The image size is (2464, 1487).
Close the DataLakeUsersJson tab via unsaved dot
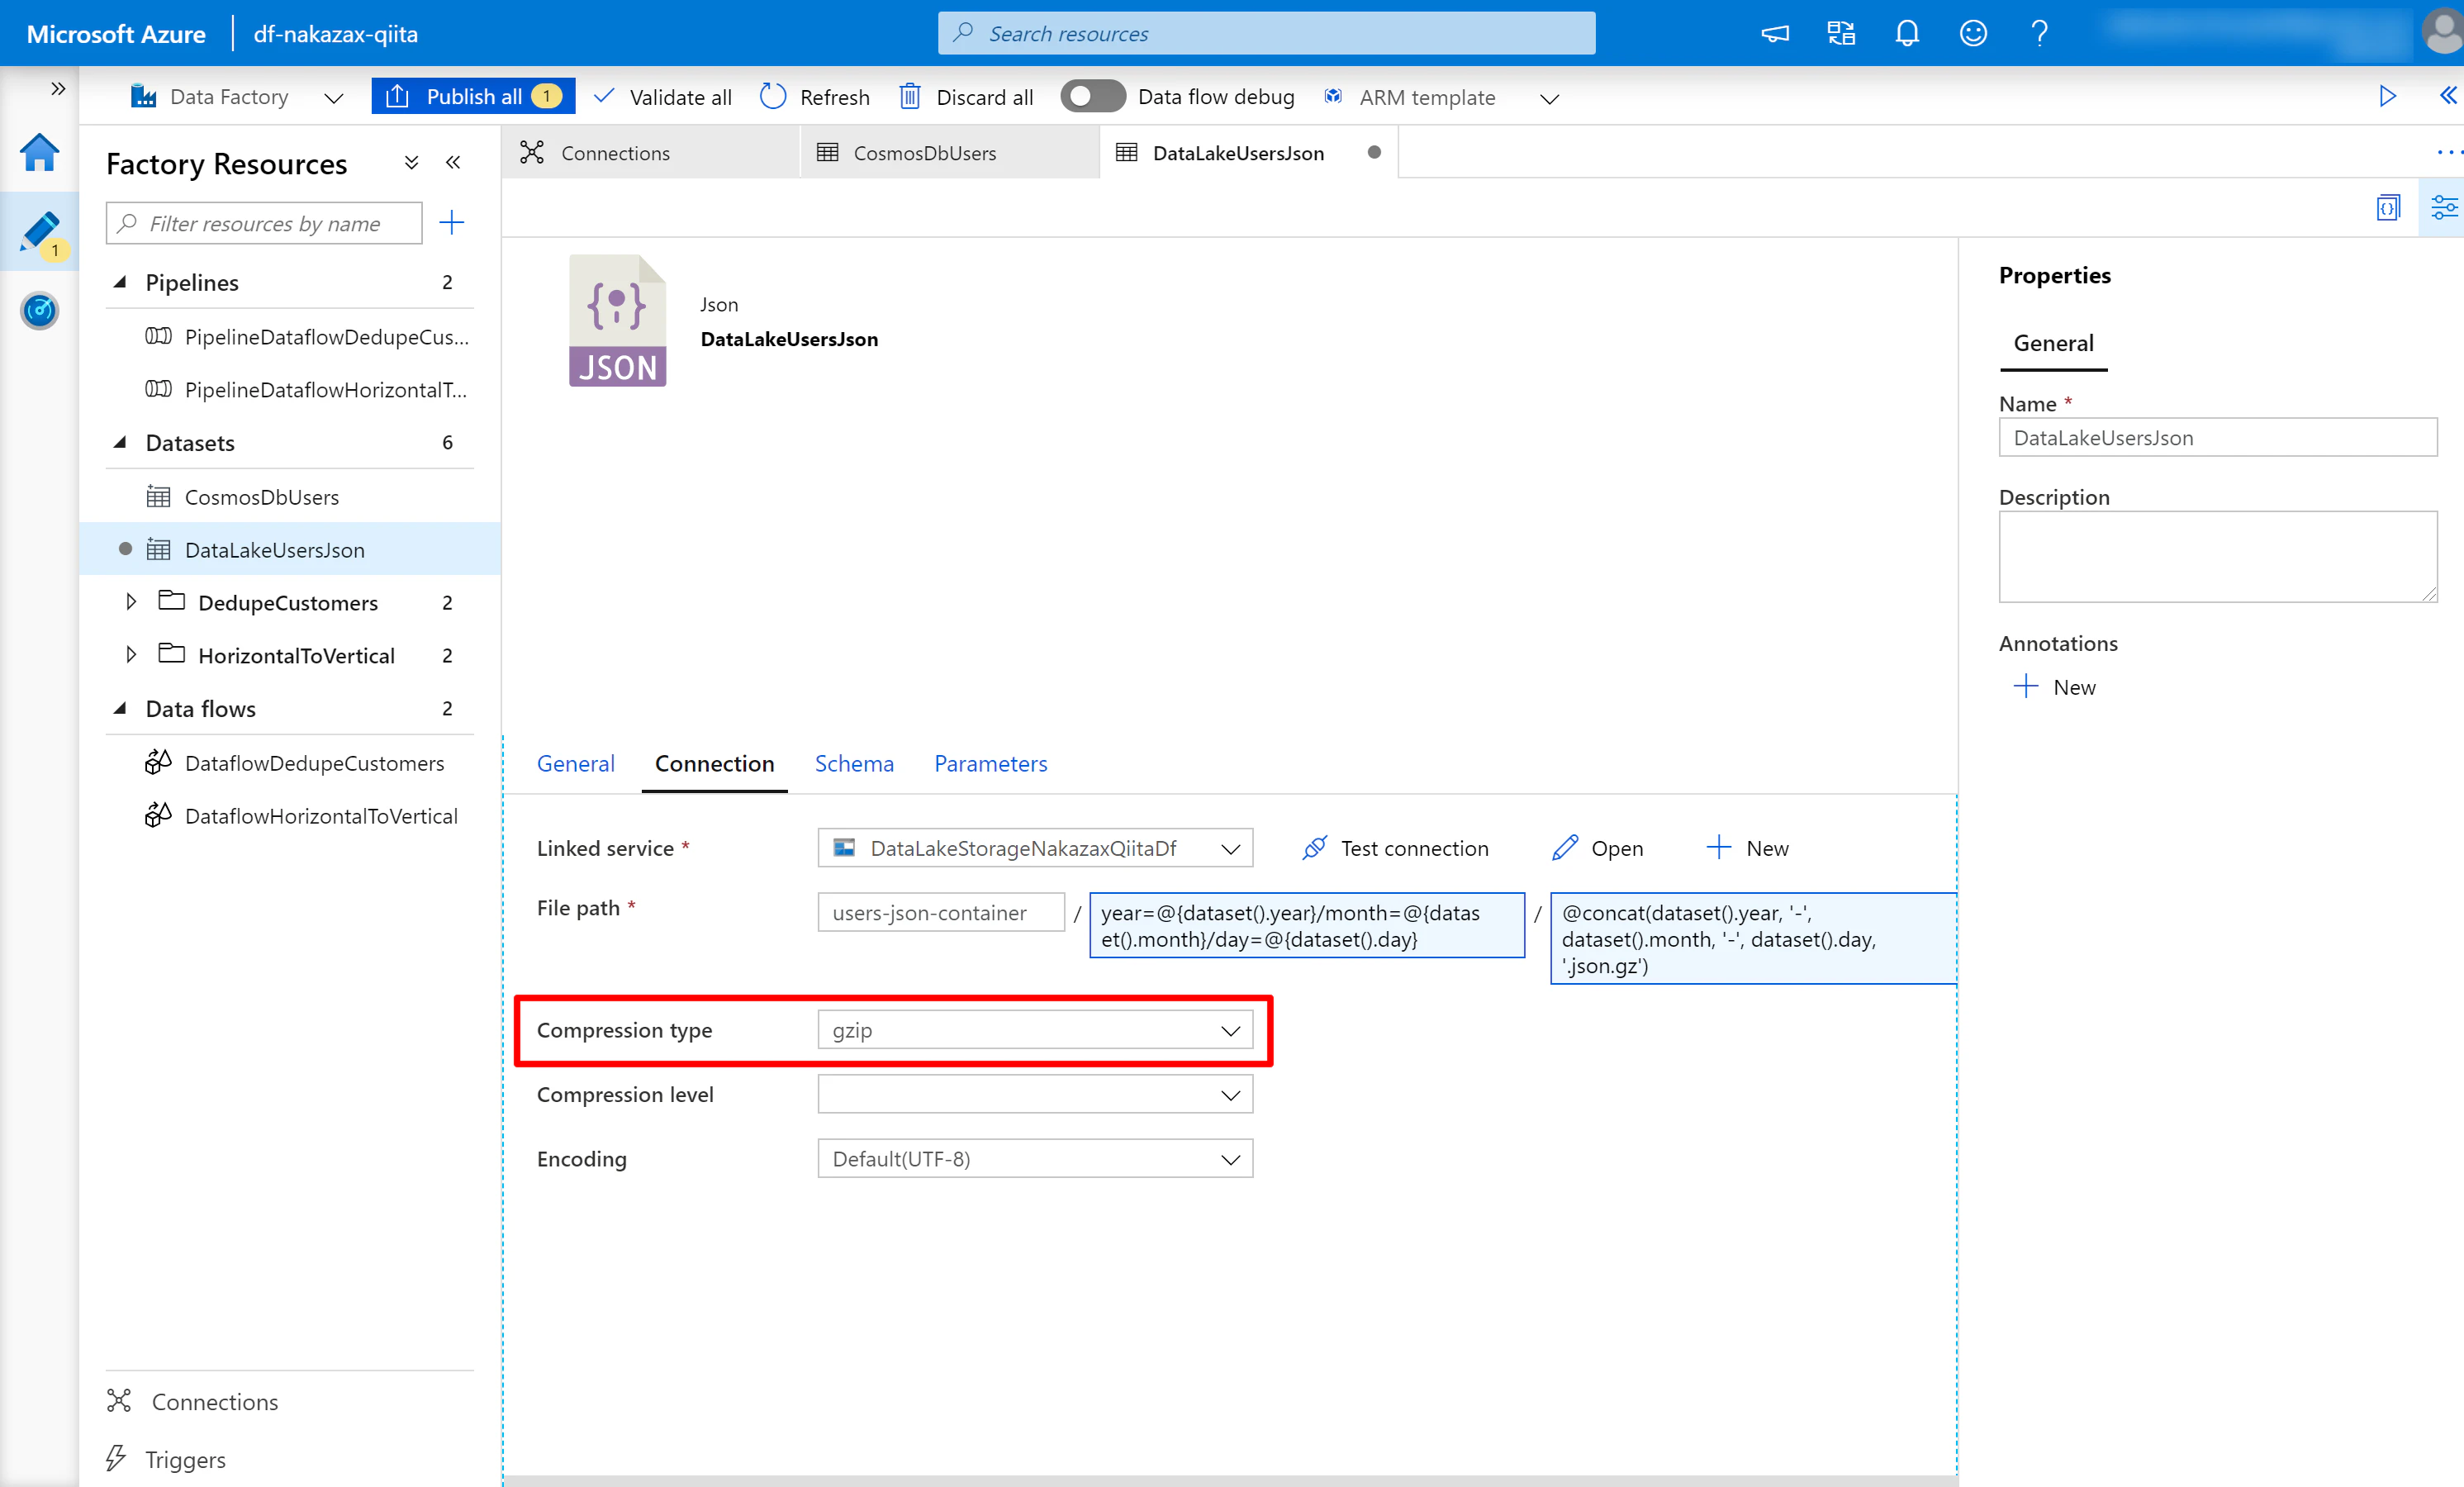pos(1374,152)
